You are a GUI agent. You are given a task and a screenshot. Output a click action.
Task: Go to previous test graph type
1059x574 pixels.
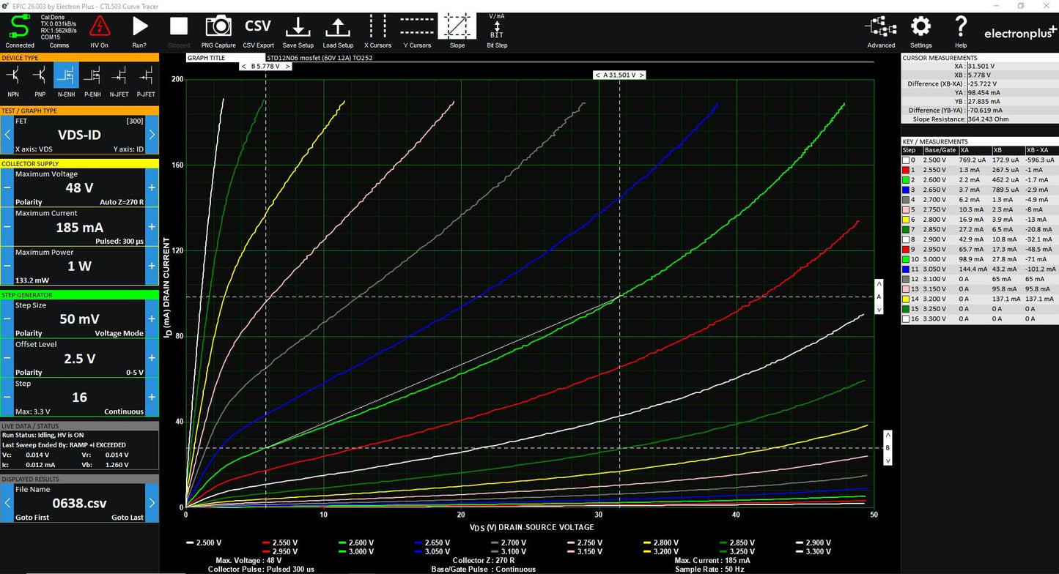pos(7,135)
